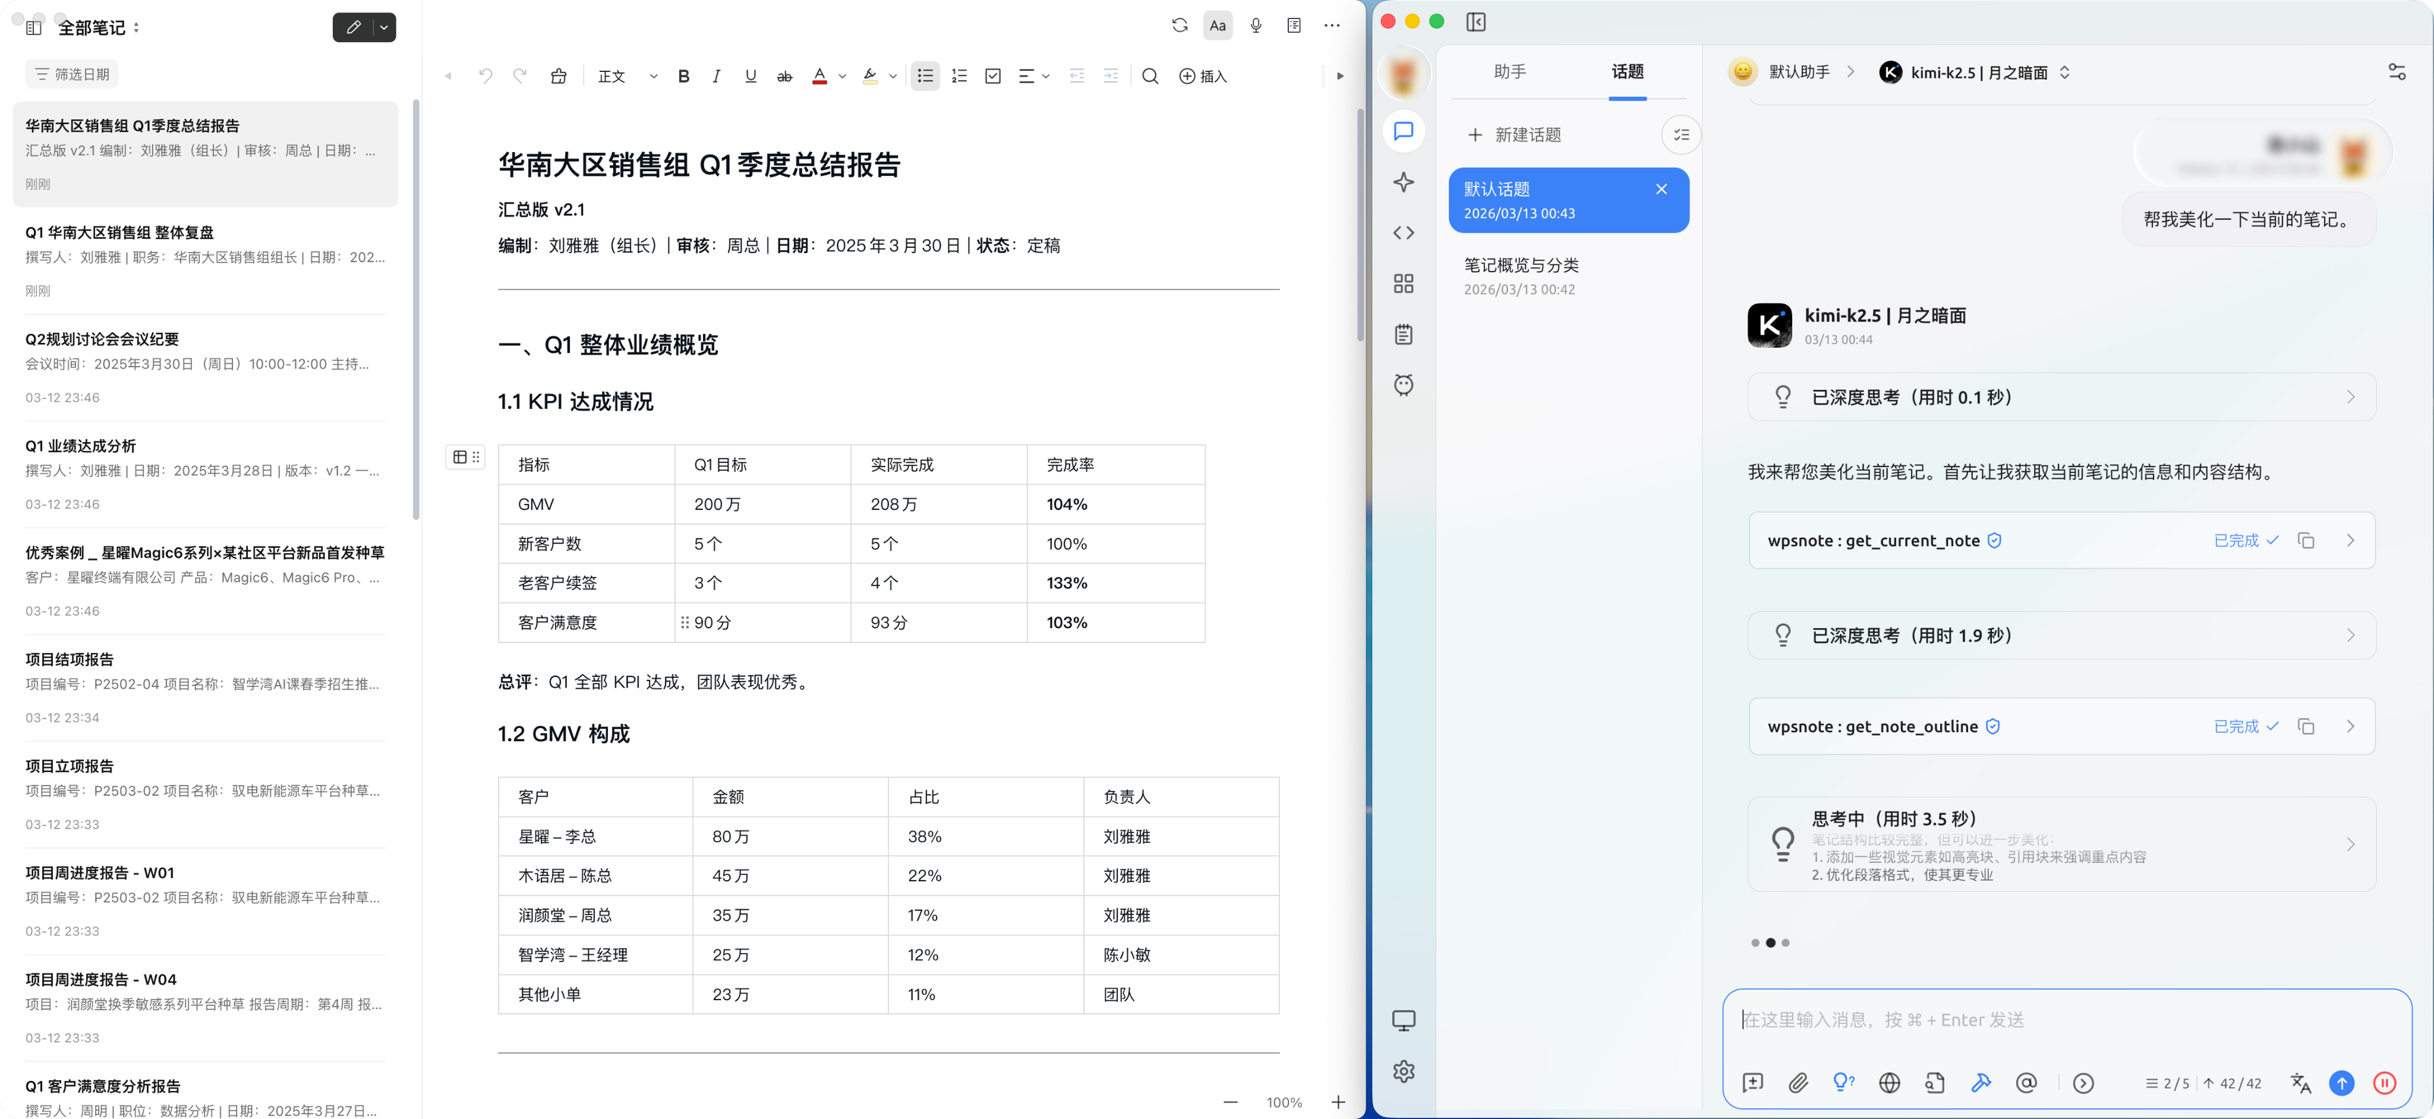This screenshot has height=1119, width=2434.
Task: Switch to the 话题 tab
Action: tap(1627, 72)
